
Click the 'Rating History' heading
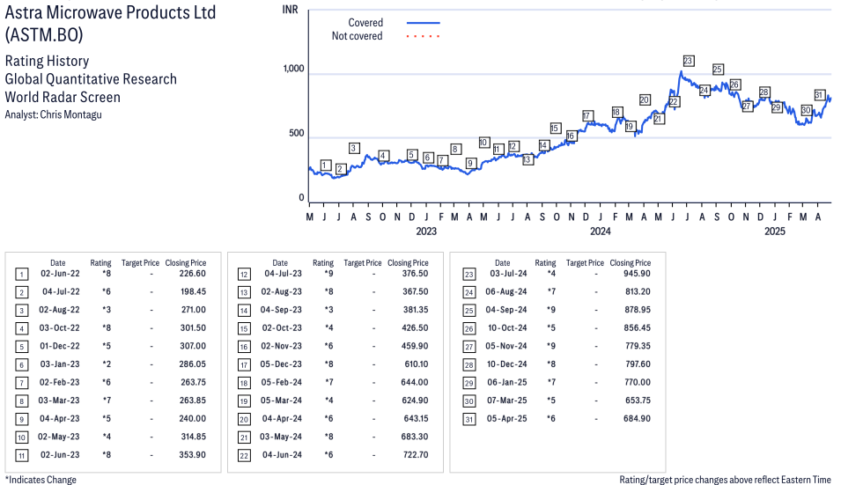tap(48, 61)
